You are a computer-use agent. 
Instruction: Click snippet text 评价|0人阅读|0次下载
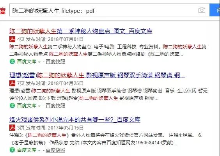tap(32, 98)
